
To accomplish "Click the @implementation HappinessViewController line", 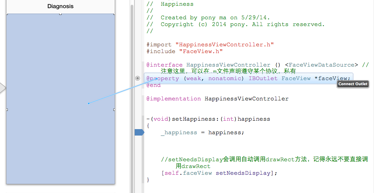I will point(218,99).
